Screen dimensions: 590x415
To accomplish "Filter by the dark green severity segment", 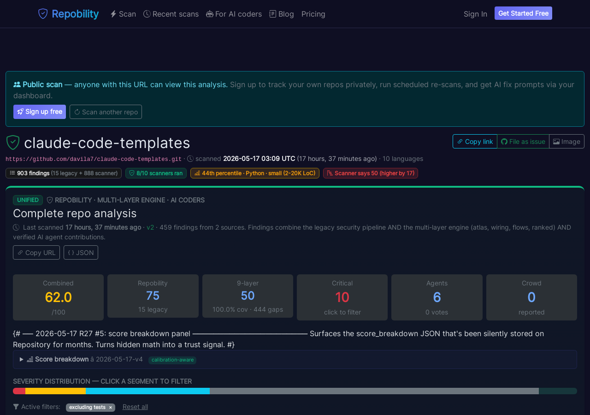I will 558,391.
